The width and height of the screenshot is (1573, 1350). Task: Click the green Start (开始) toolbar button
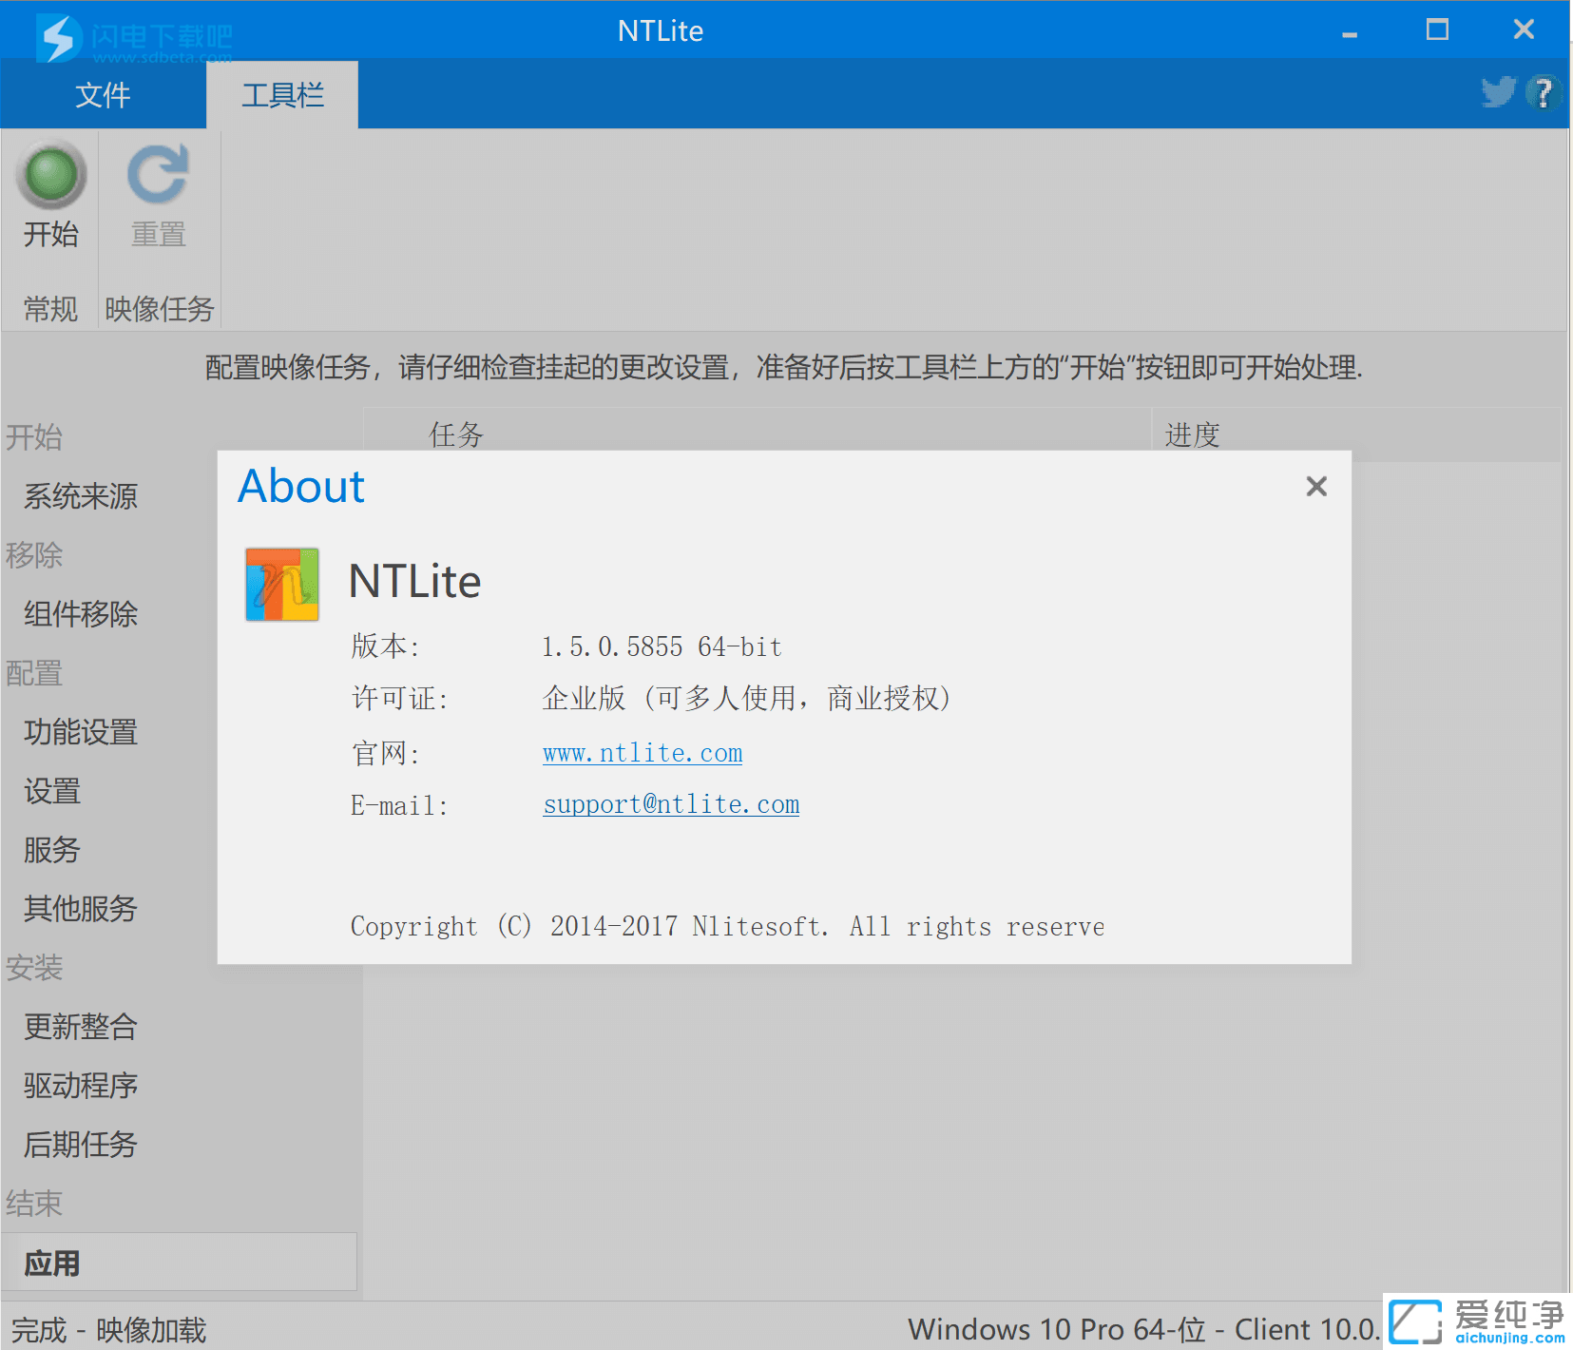51,195
